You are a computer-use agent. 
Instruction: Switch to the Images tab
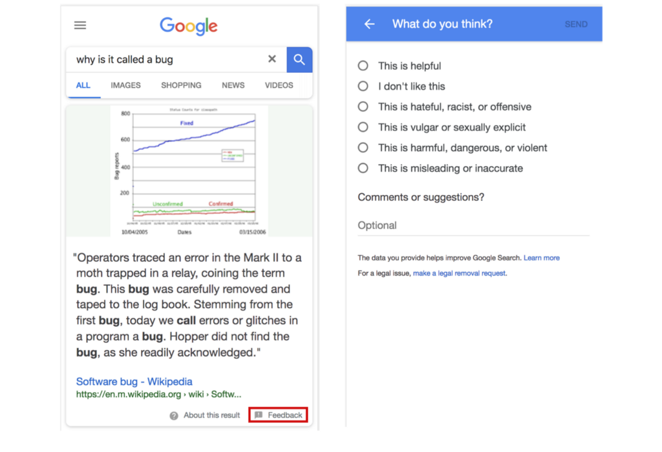(125, 85)
